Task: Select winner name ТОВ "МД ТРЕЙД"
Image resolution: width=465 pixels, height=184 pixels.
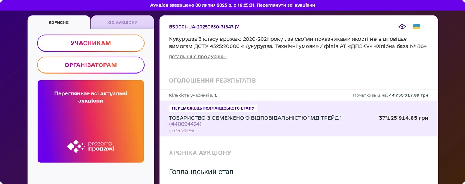Action: click(x=255, y=118)
